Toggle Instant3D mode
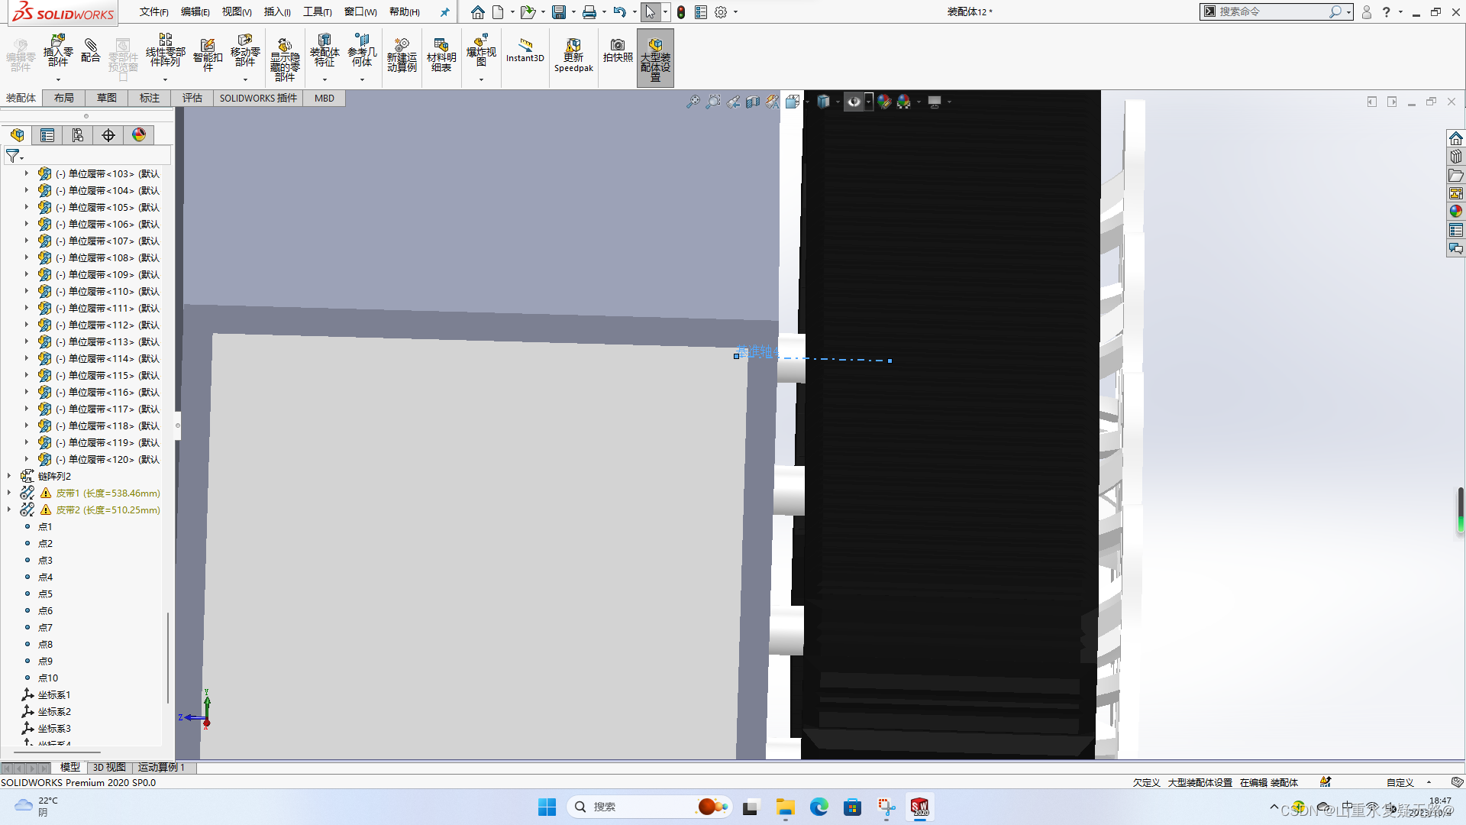Image resolution: width=1466 pixels, height=825 pixels. pyautogui.click(x=525, y=49)
